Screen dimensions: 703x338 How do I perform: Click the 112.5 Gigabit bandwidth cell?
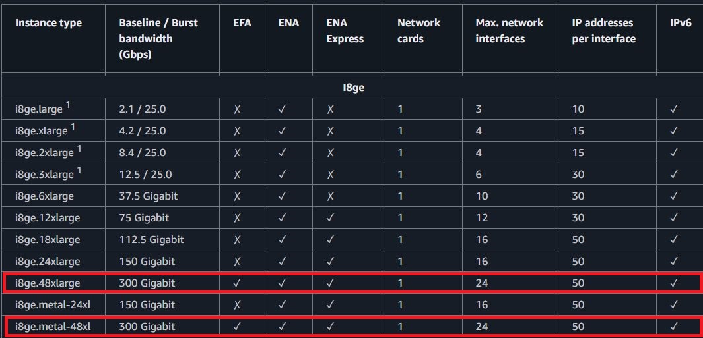[151, 240]
